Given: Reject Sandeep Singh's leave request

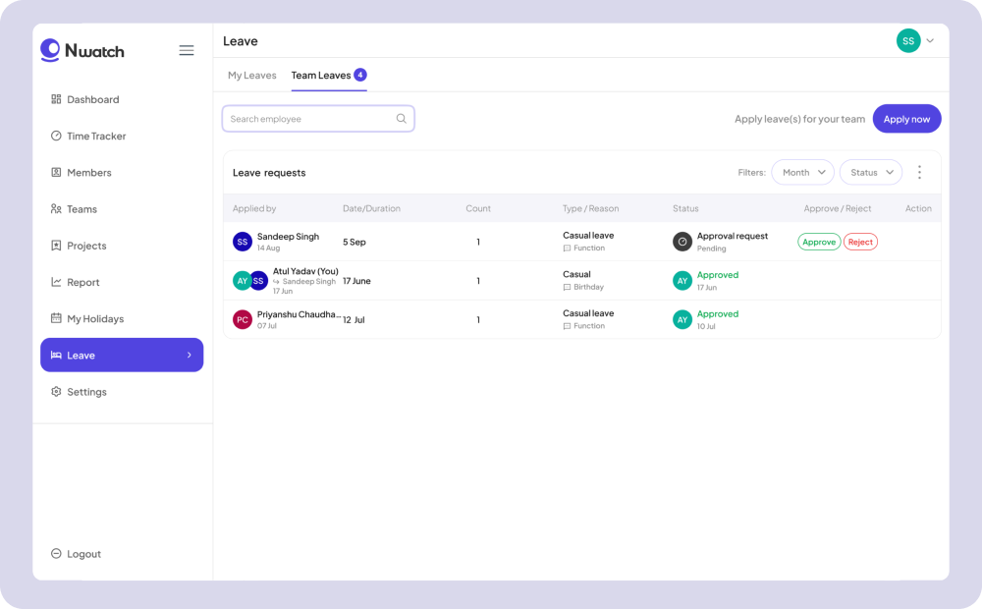Looking at the screenshot, I should point(860,242).
